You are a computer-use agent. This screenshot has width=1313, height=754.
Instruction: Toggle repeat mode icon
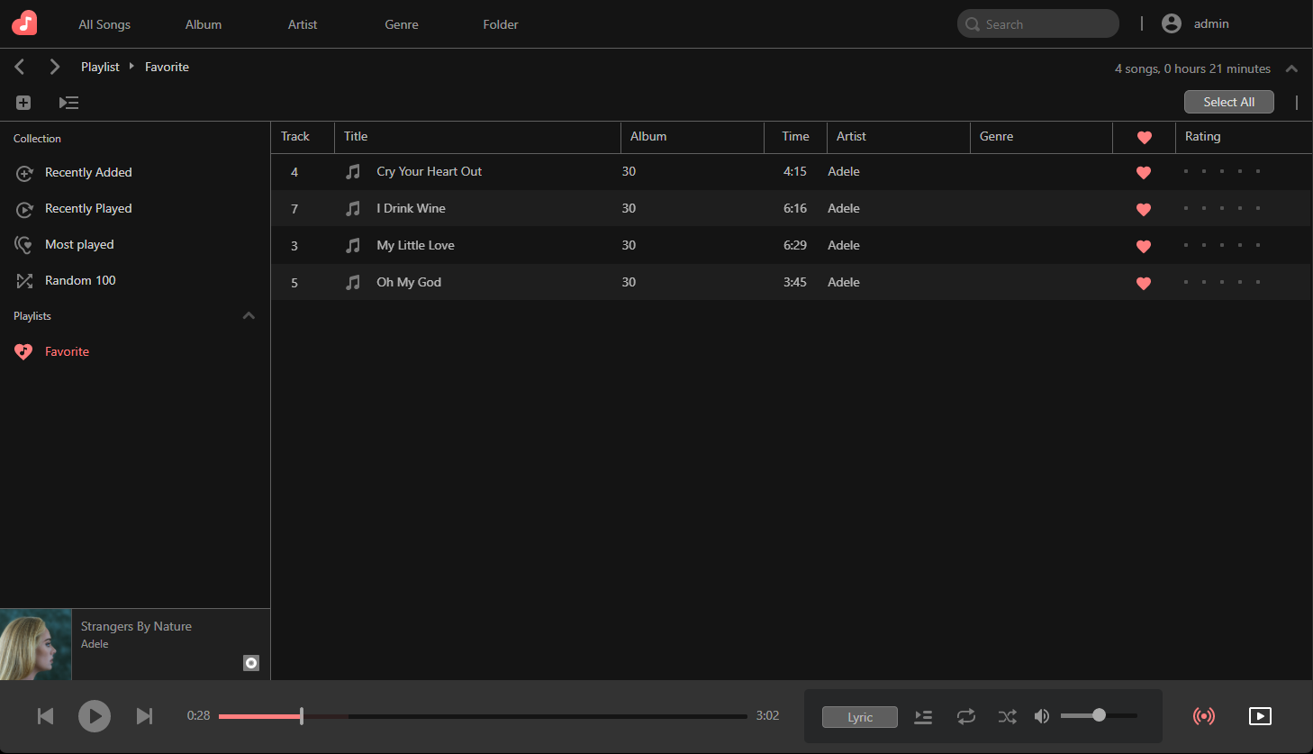coord(966,717)
